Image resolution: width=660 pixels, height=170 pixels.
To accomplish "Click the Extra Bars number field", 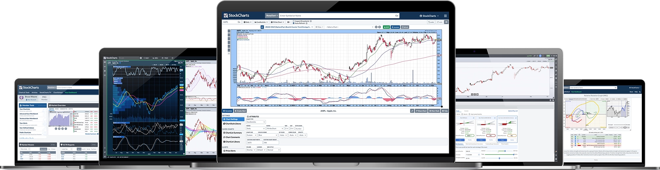I will tap(299, 128).
